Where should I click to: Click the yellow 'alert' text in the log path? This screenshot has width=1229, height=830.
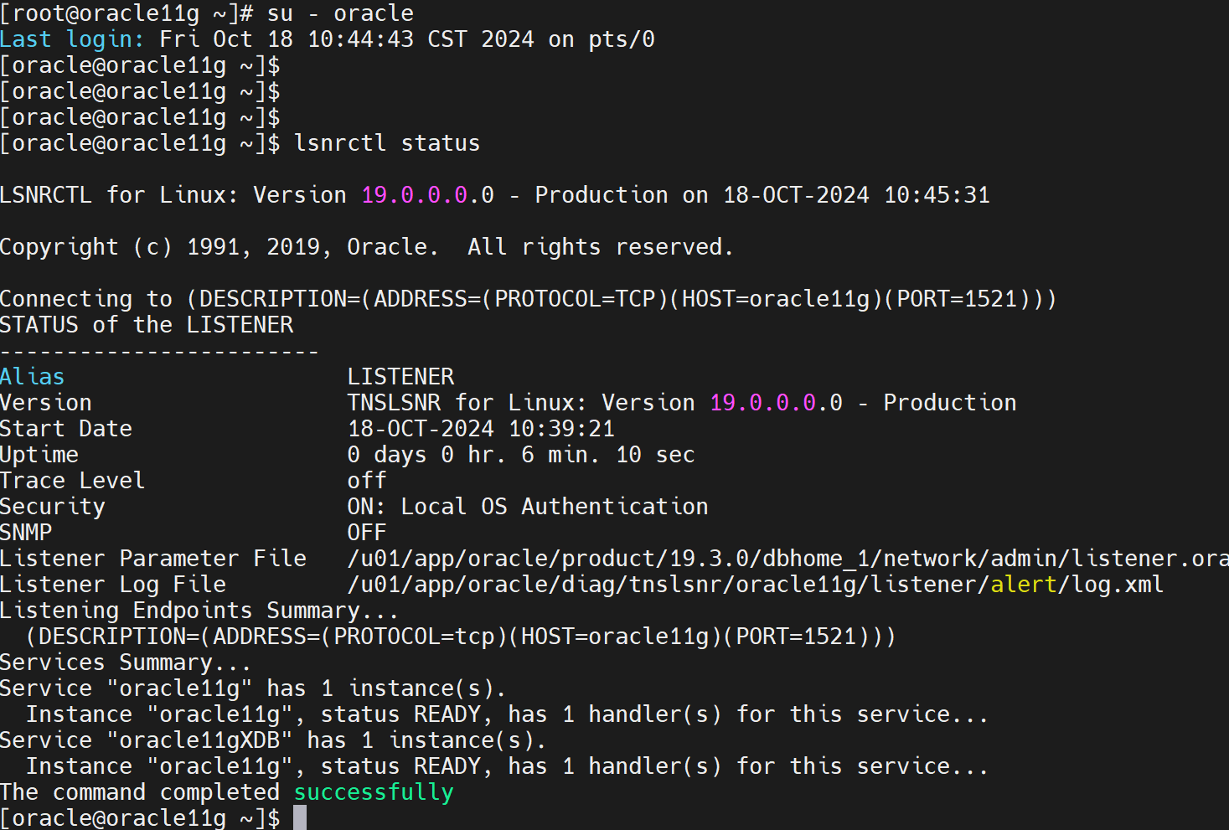click(x=1024, y=585)
